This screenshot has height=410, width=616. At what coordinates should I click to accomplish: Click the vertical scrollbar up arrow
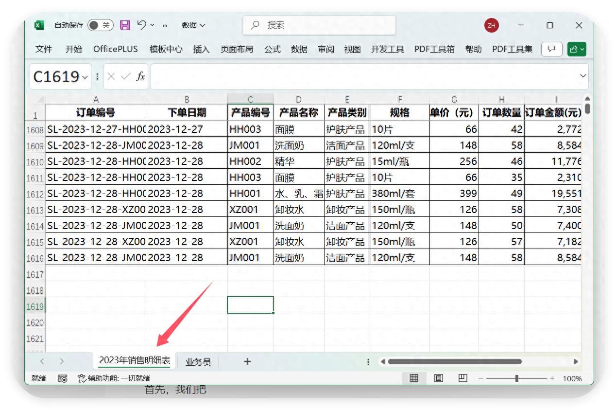click(587, 99)
